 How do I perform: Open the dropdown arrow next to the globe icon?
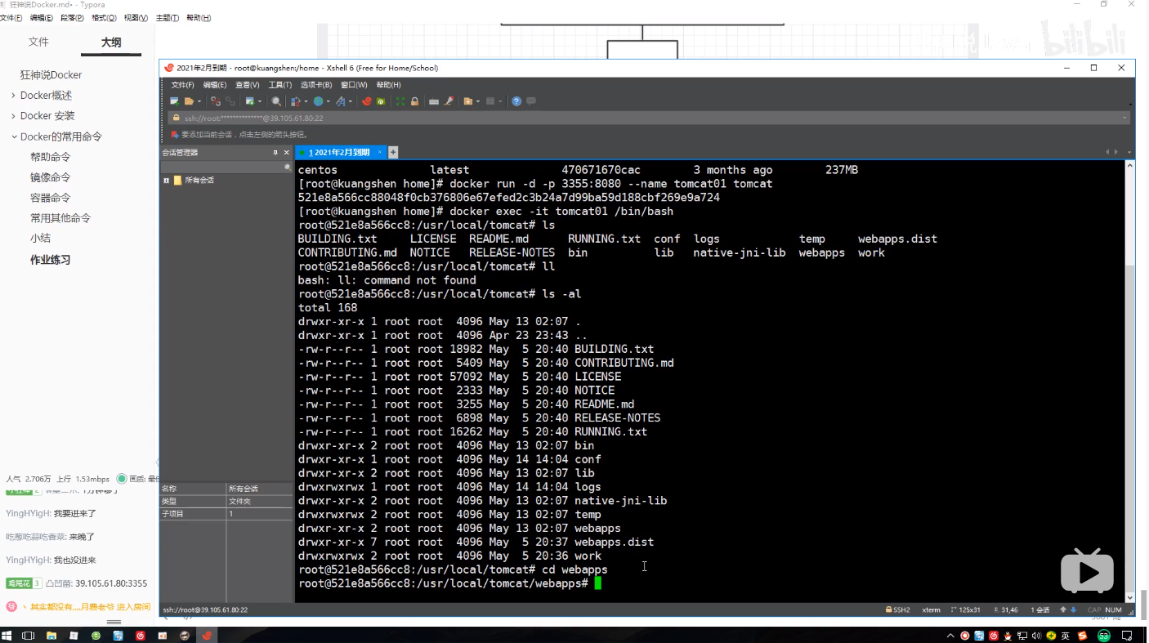coord(328,101)
